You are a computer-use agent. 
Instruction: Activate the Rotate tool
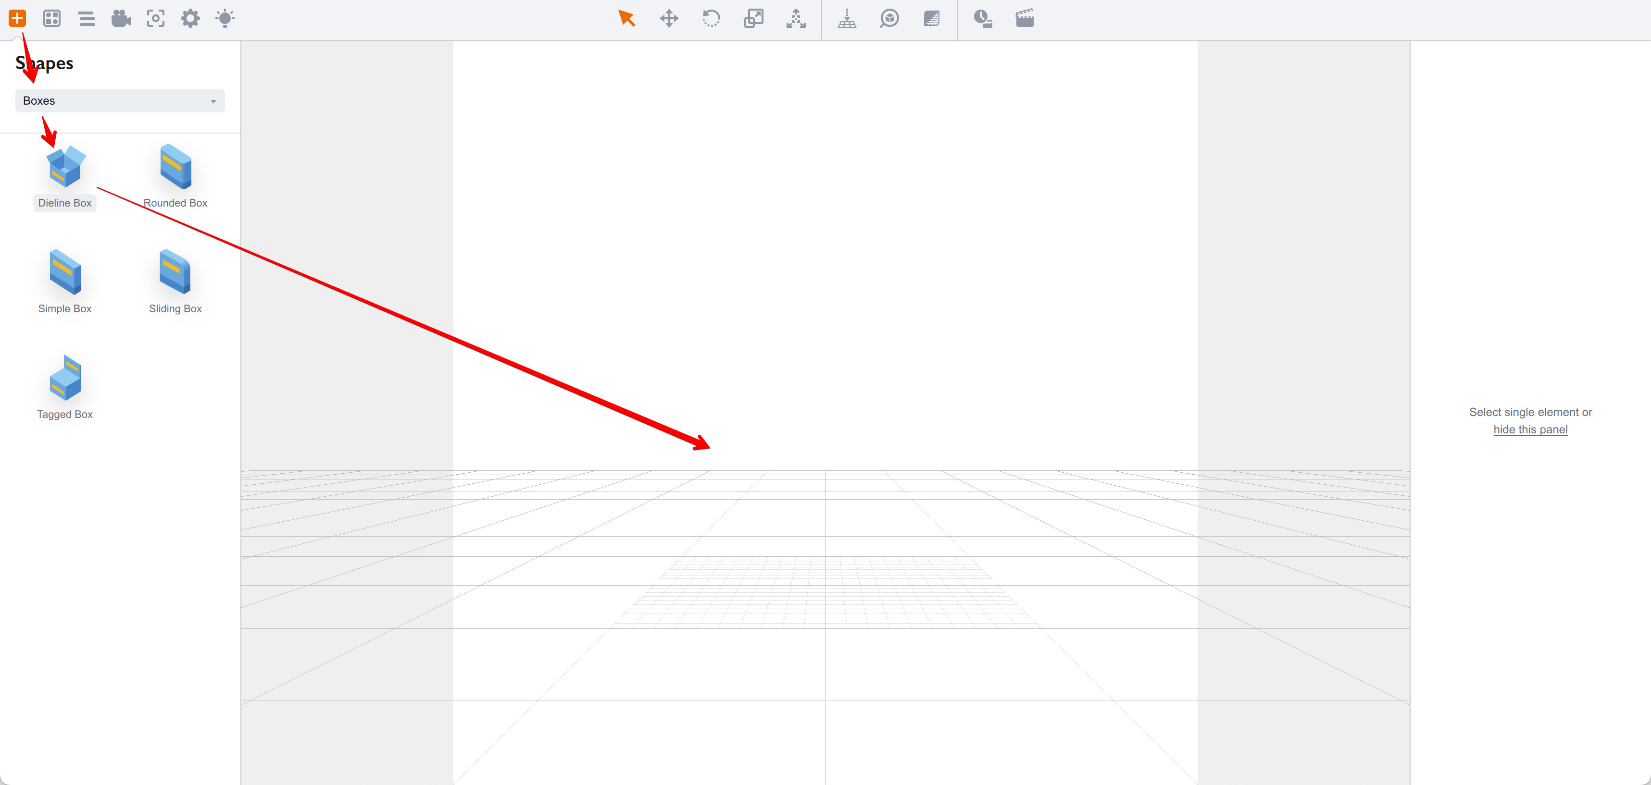click(x=711, y=18)
